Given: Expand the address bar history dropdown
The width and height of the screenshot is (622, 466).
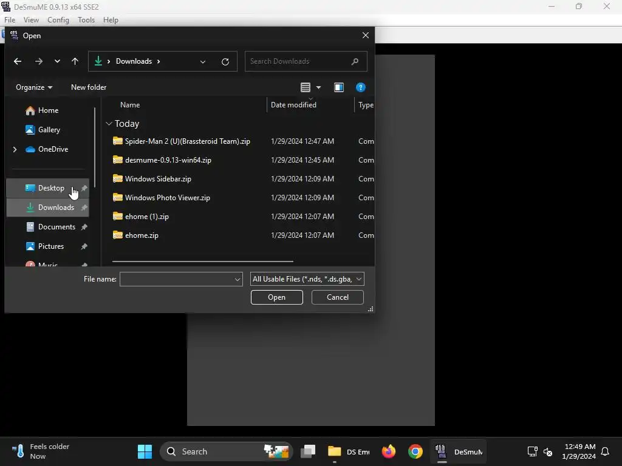Looking at the screenshot, I should [203, 61].
